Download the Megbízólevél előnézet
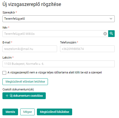Screen dimensions: 119x118 pyautogui.click(x=25, y=82)
